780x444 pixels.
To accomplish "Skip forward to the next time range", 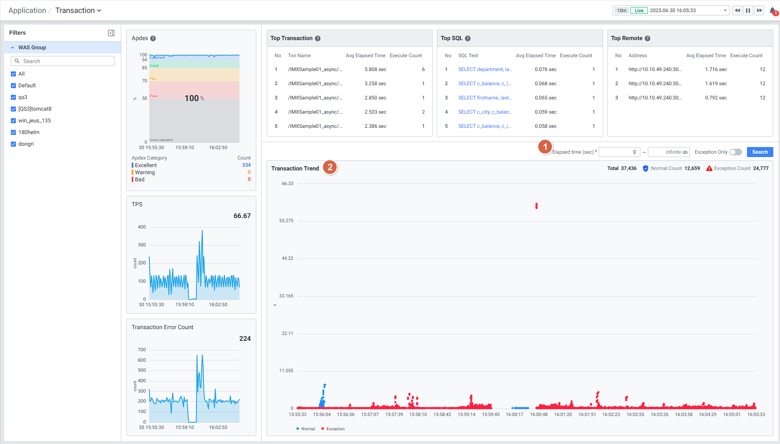I will 759,10.
